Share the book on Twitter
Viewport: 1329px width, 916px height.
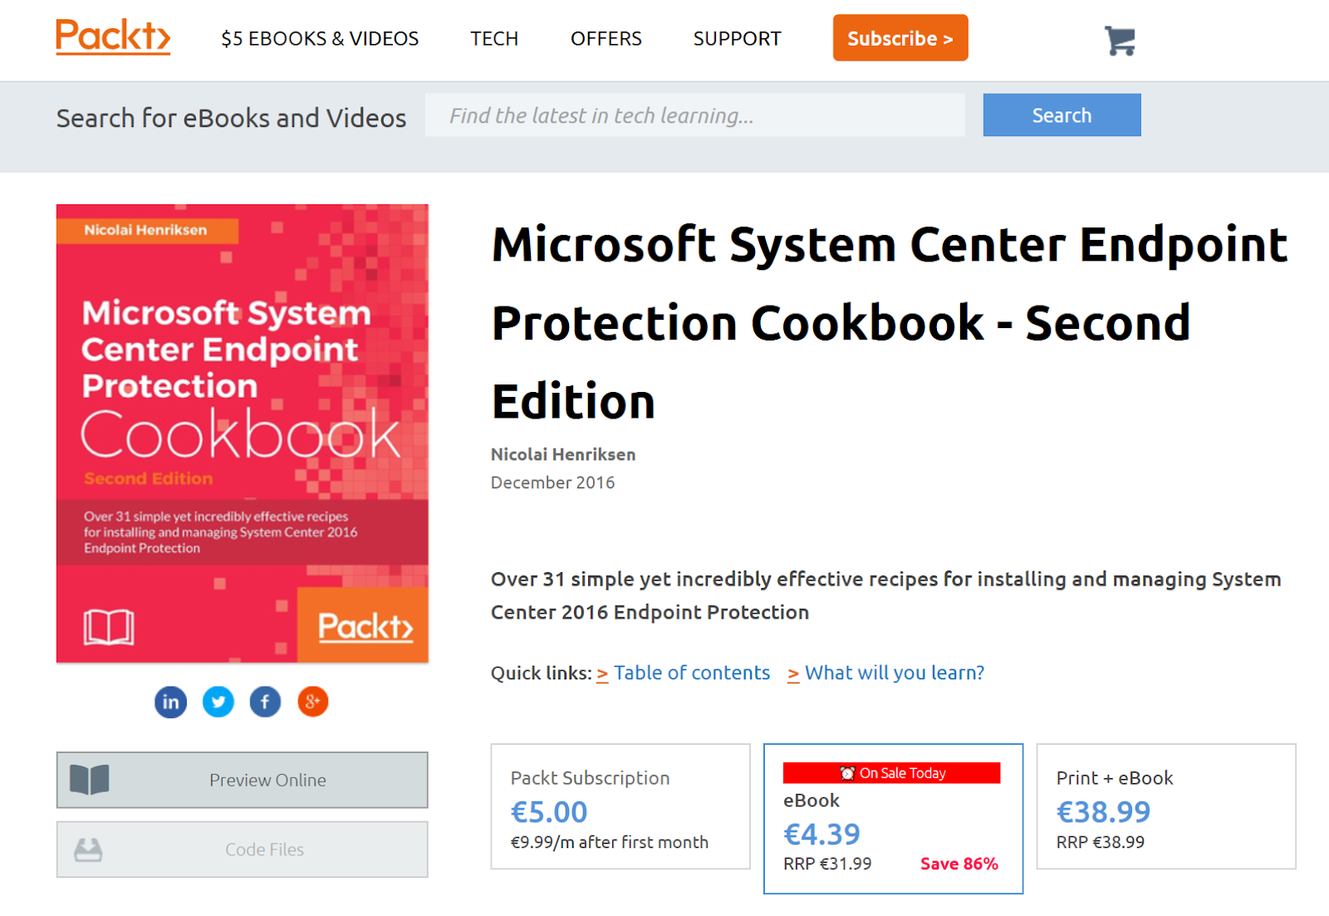click(218, 702)
